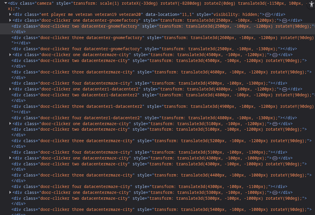Collapse the camera div node
The height and width of the screenshot is (215, 315).
point(6,3)
